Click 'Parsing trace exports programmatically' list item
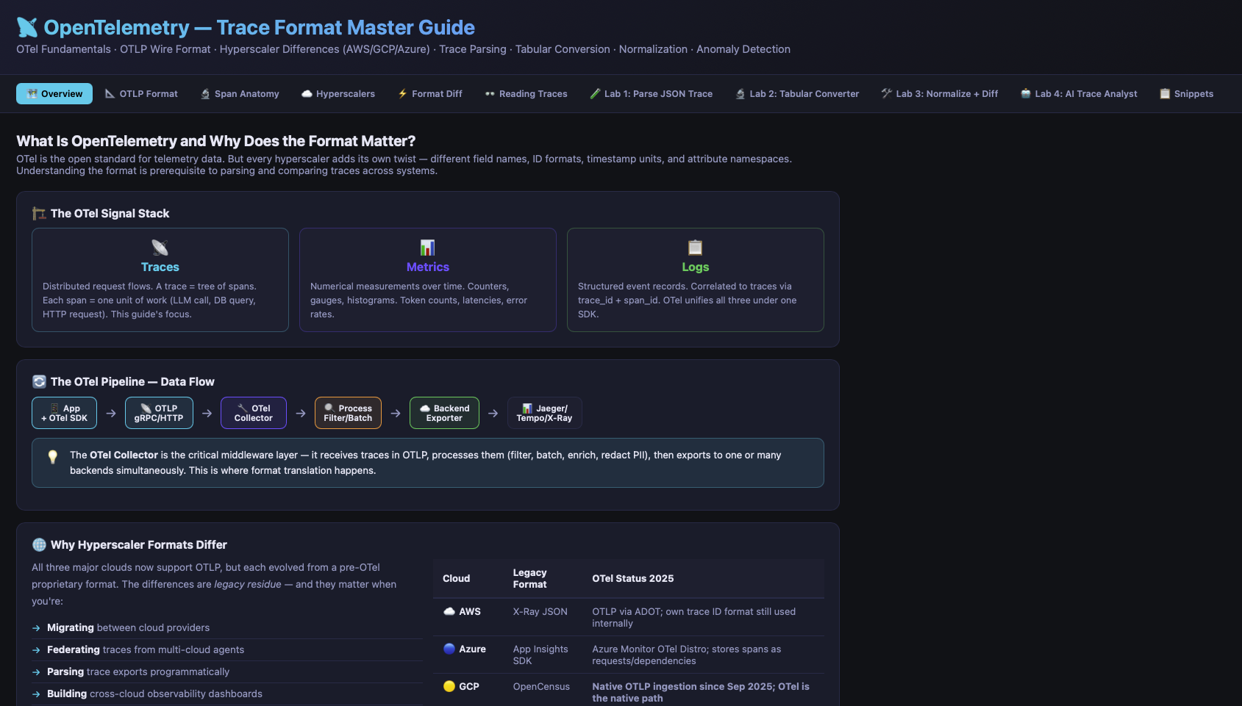1242x706 pixels. click(227, 672)
